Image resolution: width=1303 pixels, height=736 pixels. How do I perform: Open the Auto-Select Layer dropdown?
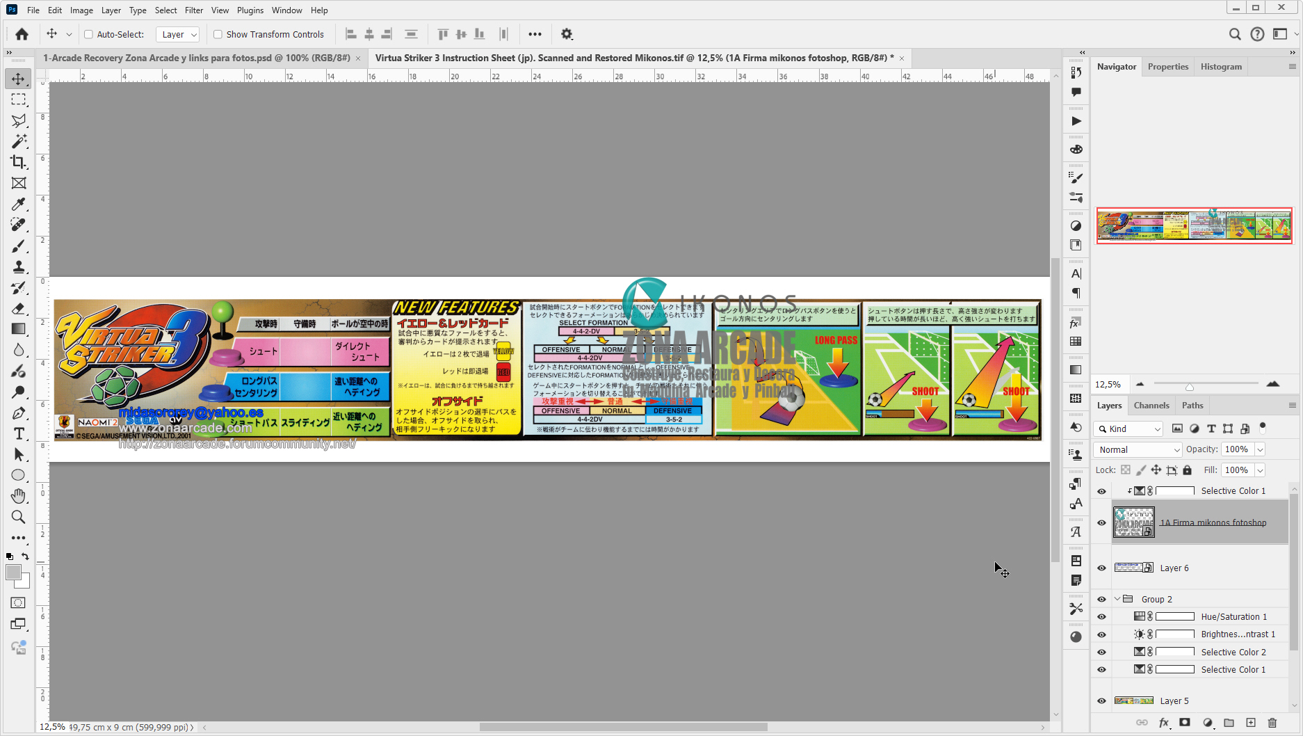tap(178, 34)
